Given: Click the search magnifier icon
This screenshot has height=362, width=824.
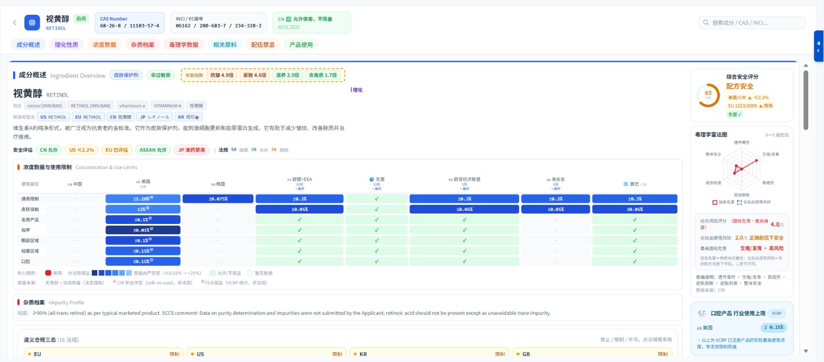Looking at the screenshot, I should [706, 23].
